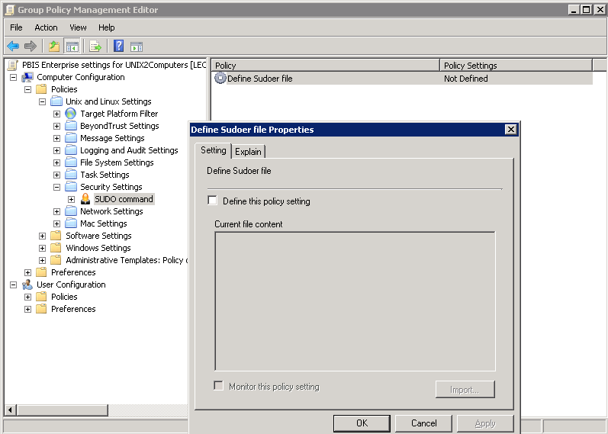Click inside the Current file content box

[355, 301]
